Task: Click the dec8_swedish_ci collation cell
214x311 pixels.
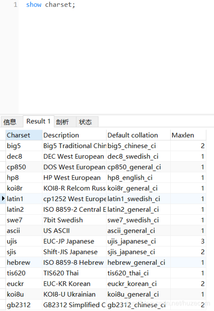Action: click(x=138, y=157)
